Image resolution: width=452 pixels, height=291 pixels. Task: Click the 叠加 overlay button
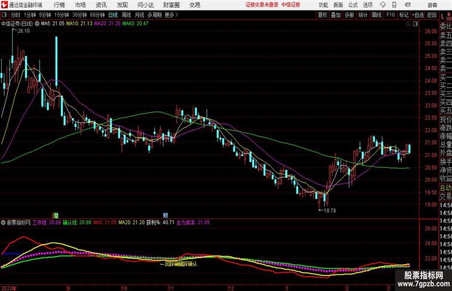click(336, 15)
